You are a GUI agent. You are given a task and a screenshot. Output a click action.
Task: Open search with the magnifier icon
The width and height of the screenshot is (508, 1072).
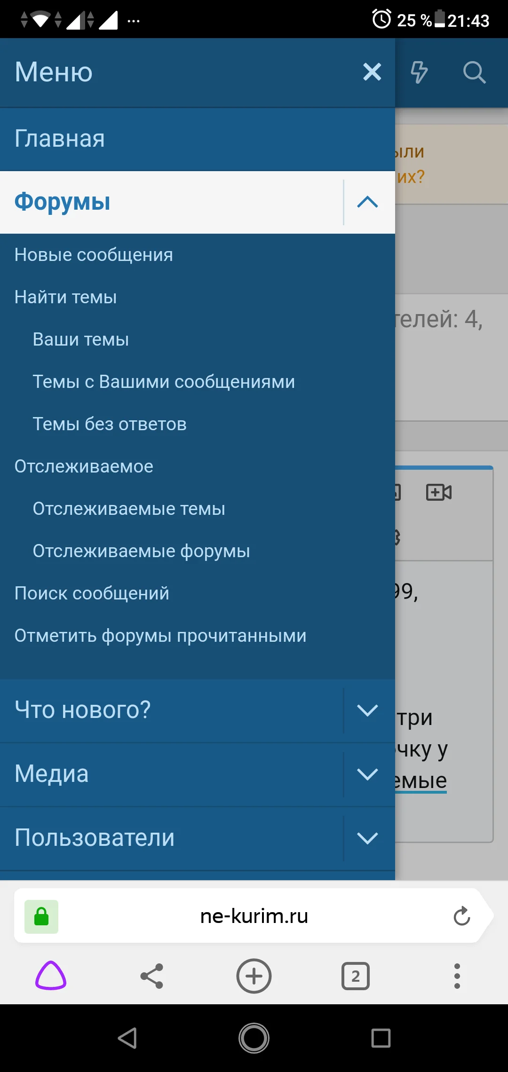pos(475,72)
